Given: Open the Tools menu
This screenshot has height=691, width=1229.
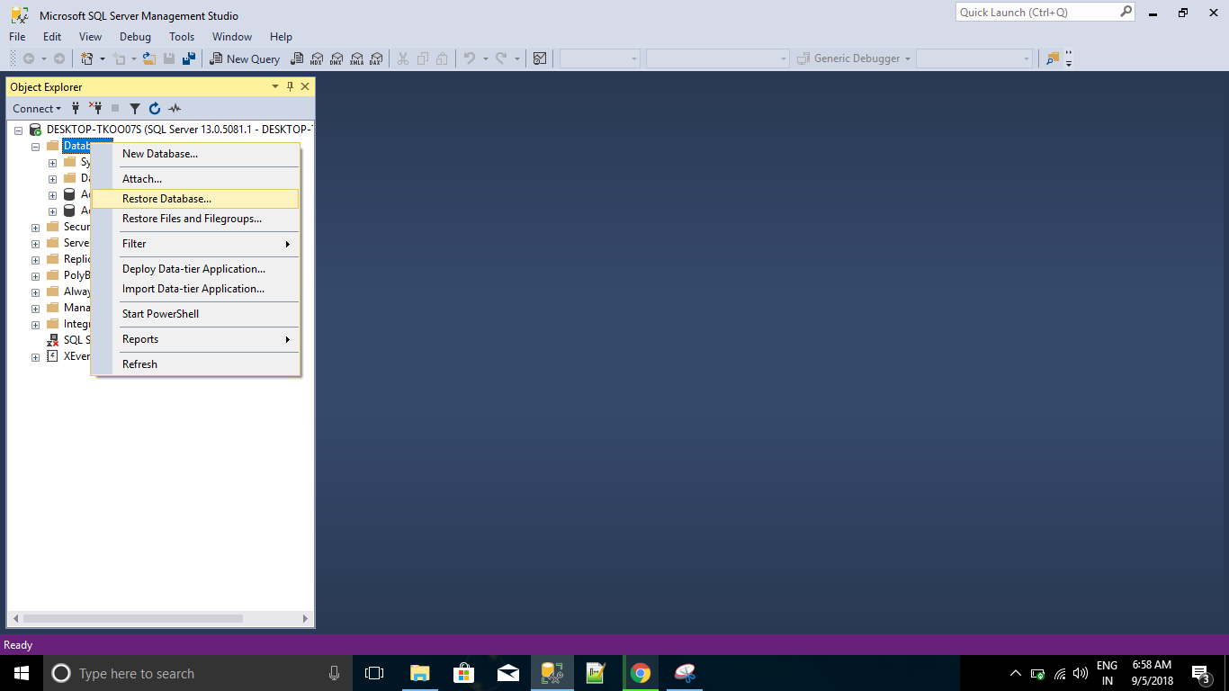Looking at the screenshot, I should [182, 37].
